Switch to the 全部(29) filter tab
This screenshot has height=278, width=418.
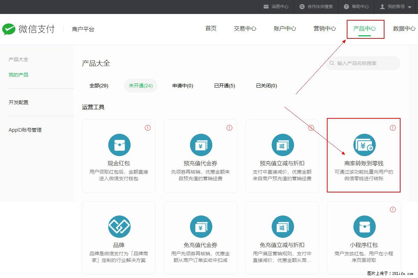coord(99,85)
